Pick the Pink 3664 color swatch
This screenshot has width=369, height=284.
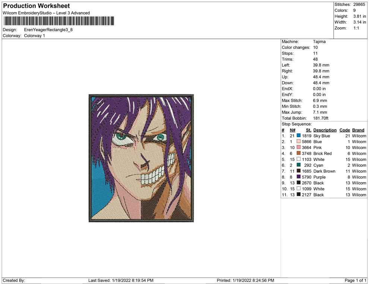tap(299, 147)
